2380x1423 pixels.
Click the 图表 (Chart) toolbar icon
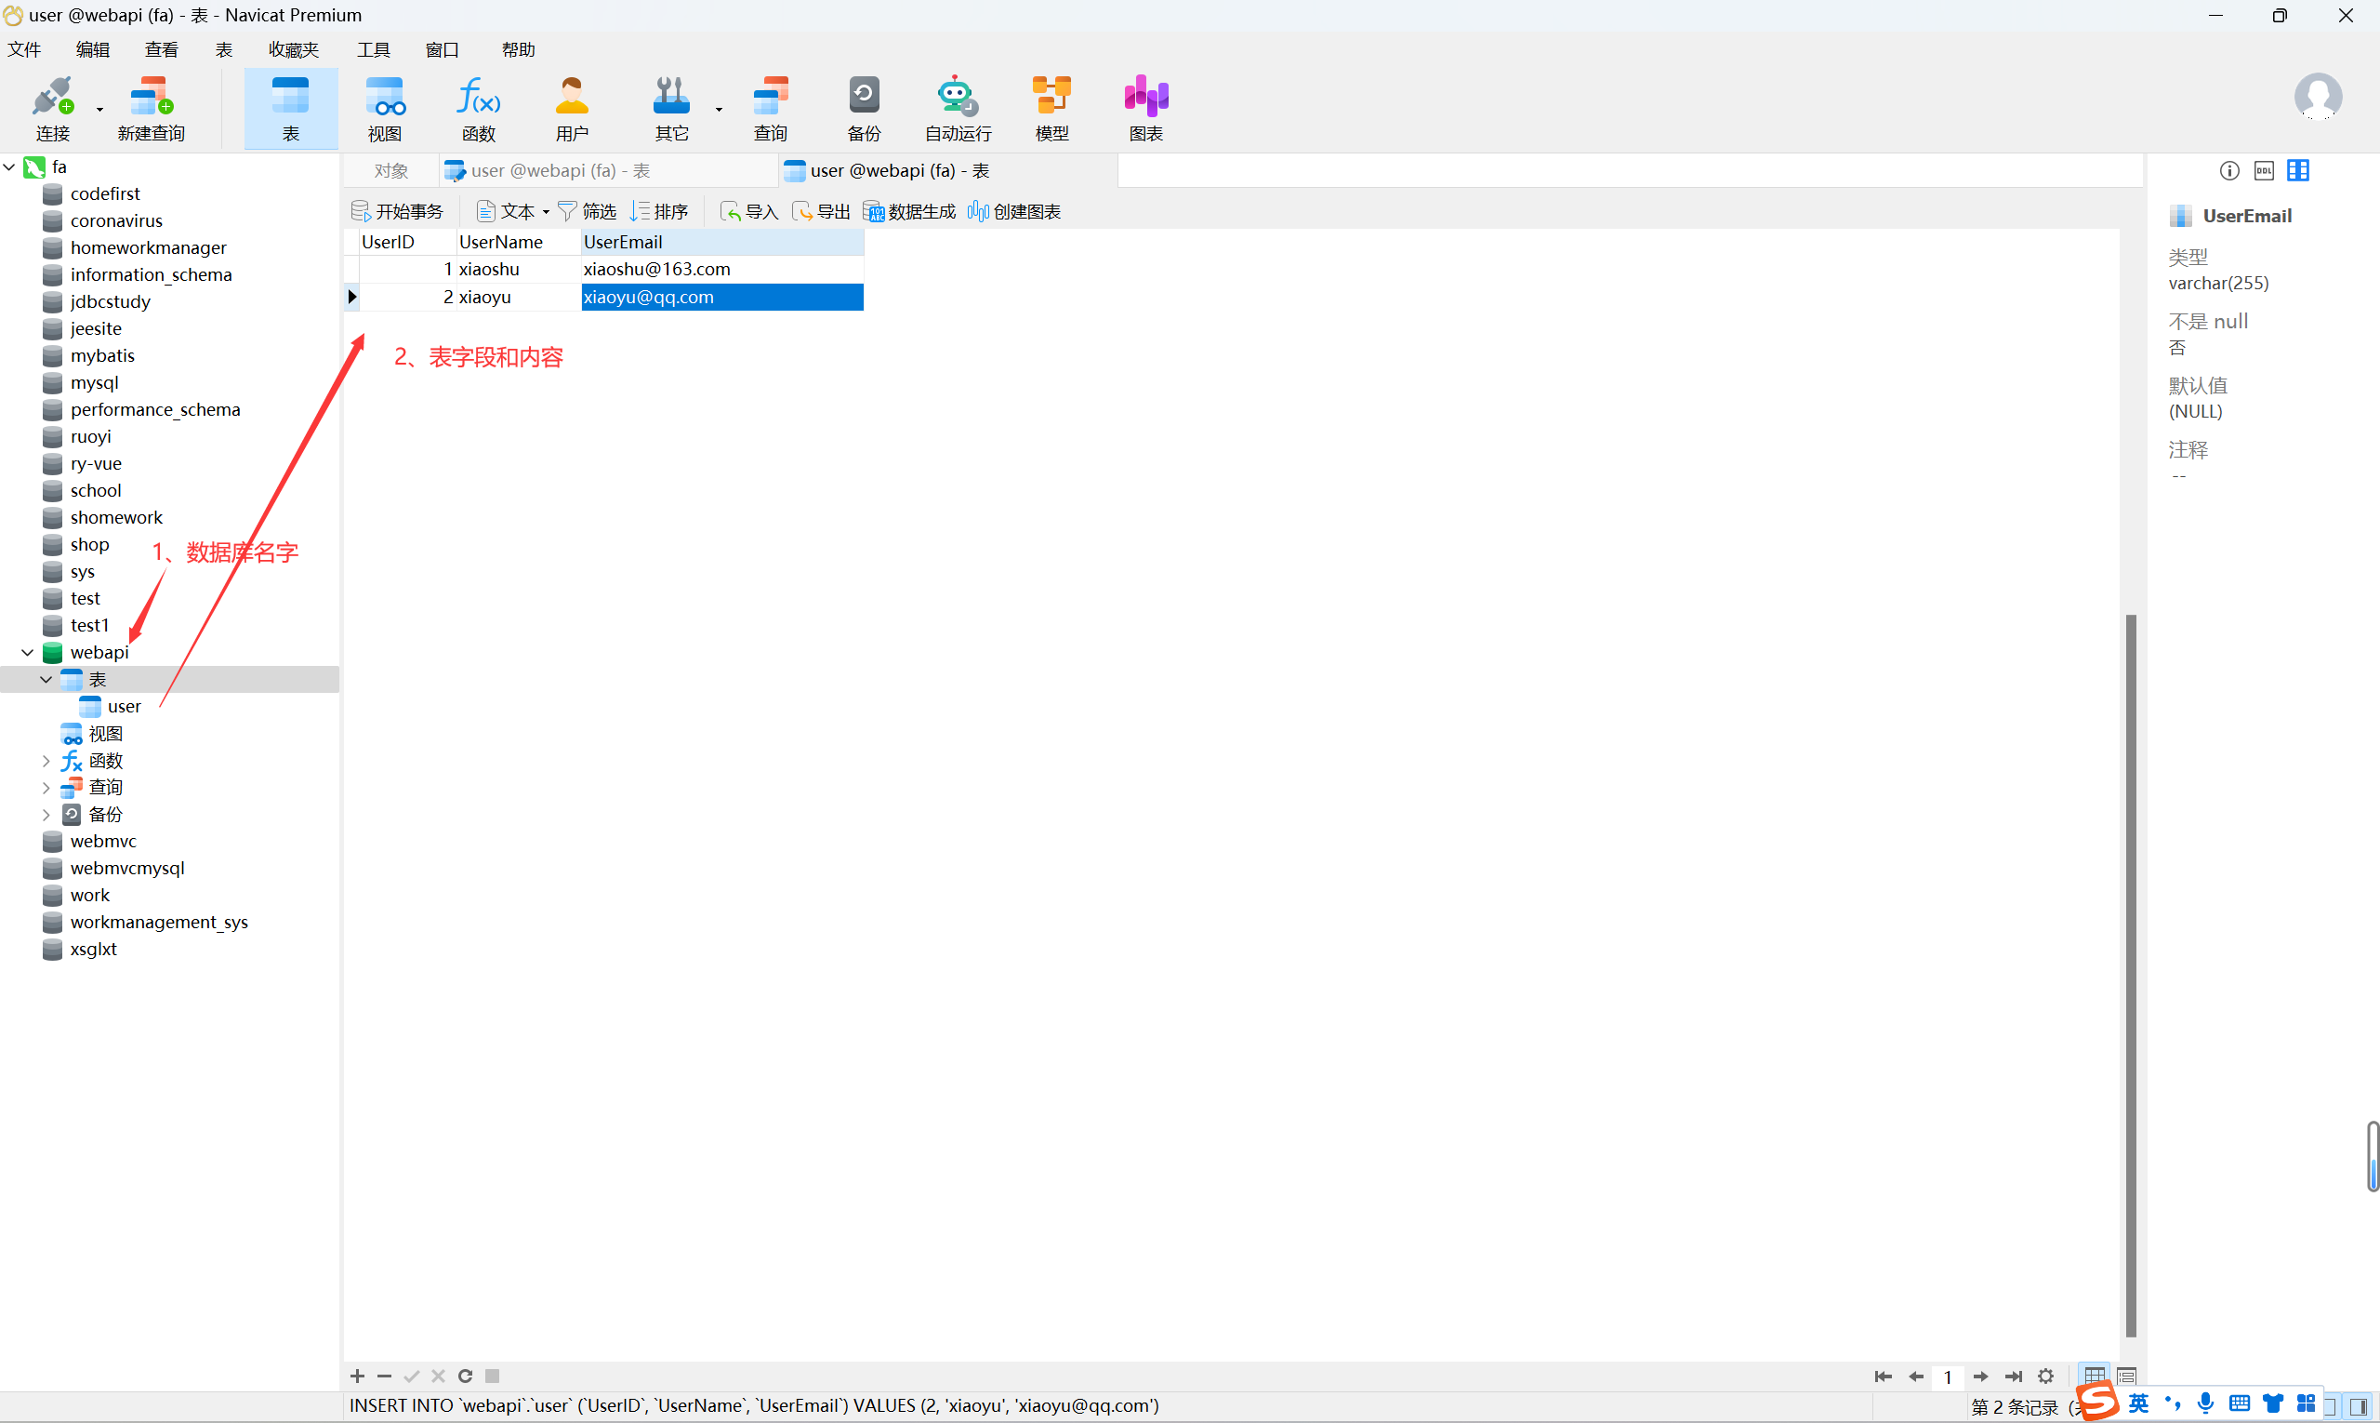1145,107
